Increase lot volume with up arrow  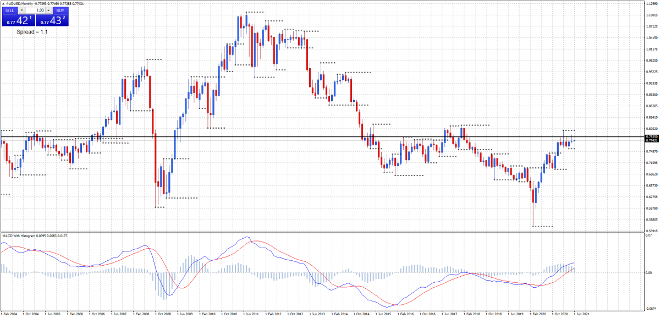(49, 10)
